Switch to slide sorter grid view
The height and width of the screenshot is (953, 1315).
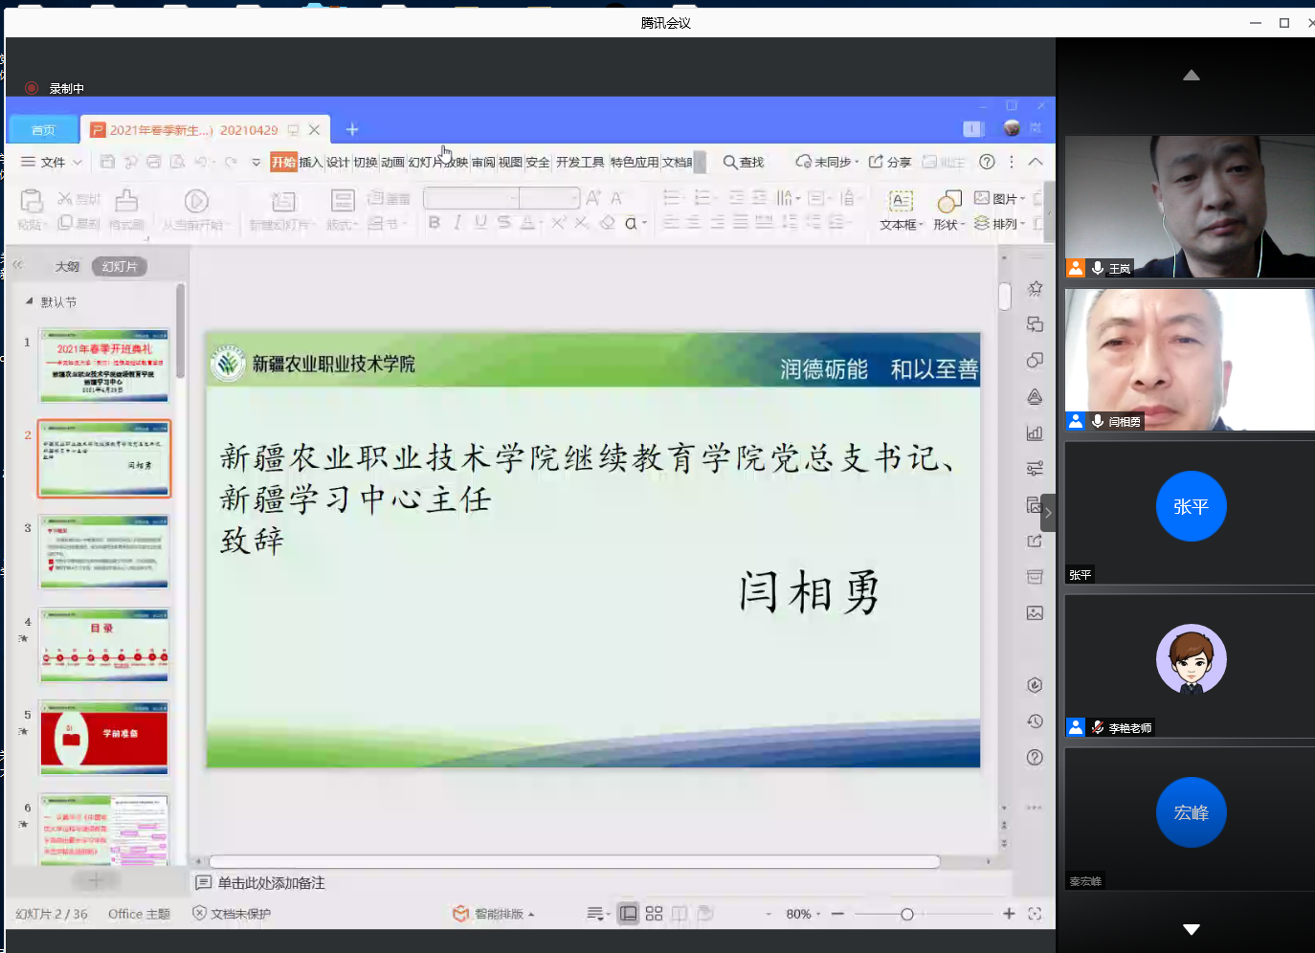click(x=654, y=914)
